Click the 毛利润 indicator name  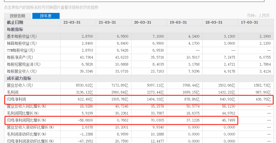[12, 92]
